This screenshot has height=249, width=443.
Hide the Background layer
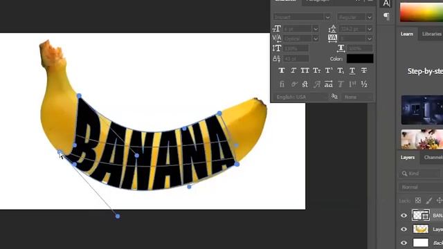404,243
